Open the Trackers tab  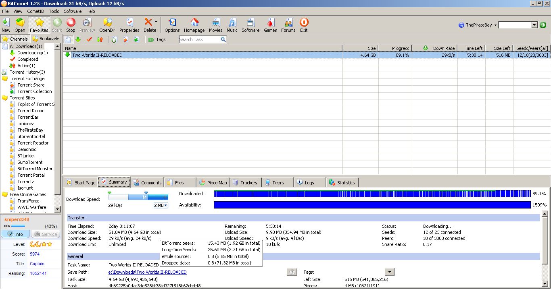coord(245,183)
